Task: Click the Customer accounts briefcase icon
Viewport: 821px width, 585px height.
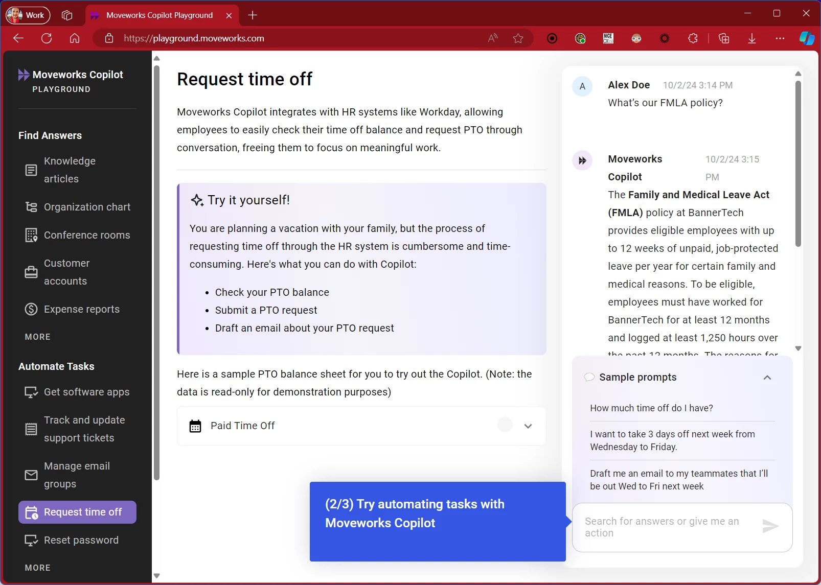Action: (31, 272)
